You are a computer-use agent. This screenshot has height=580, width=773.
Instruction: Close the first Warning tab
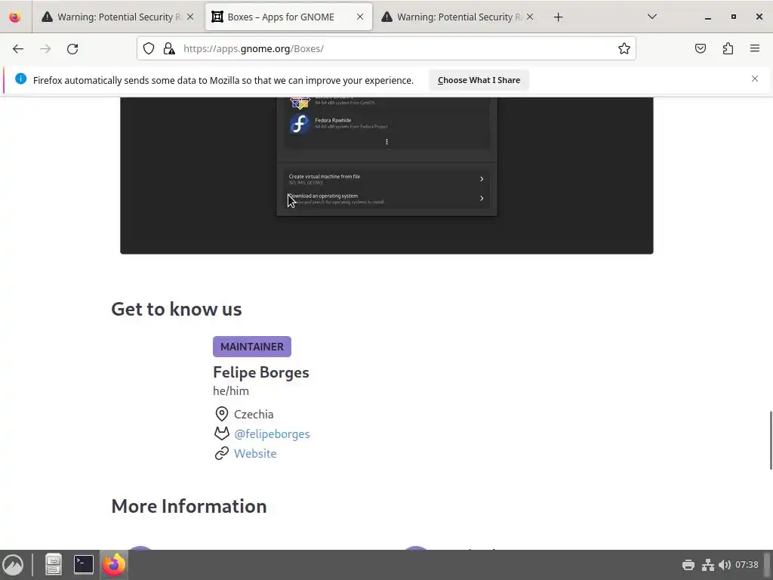coord(190,17)
